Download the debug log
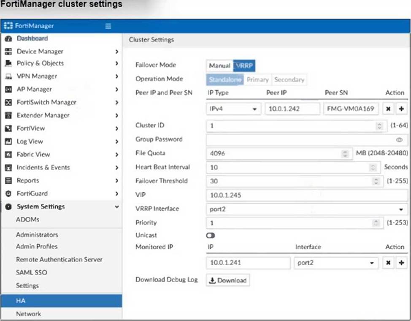Screen dimensions: 411x321 [228, 280]
